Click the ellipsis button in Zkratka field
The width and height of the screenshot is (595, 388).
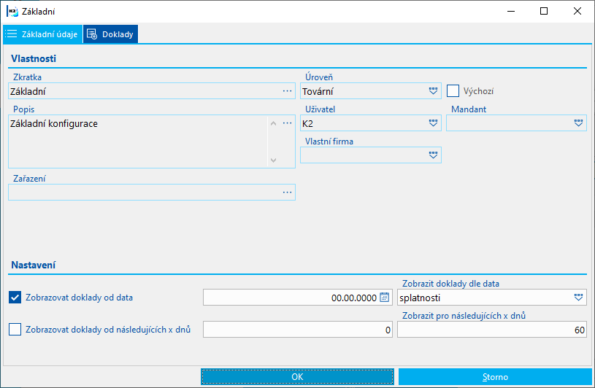pos(287,91)
